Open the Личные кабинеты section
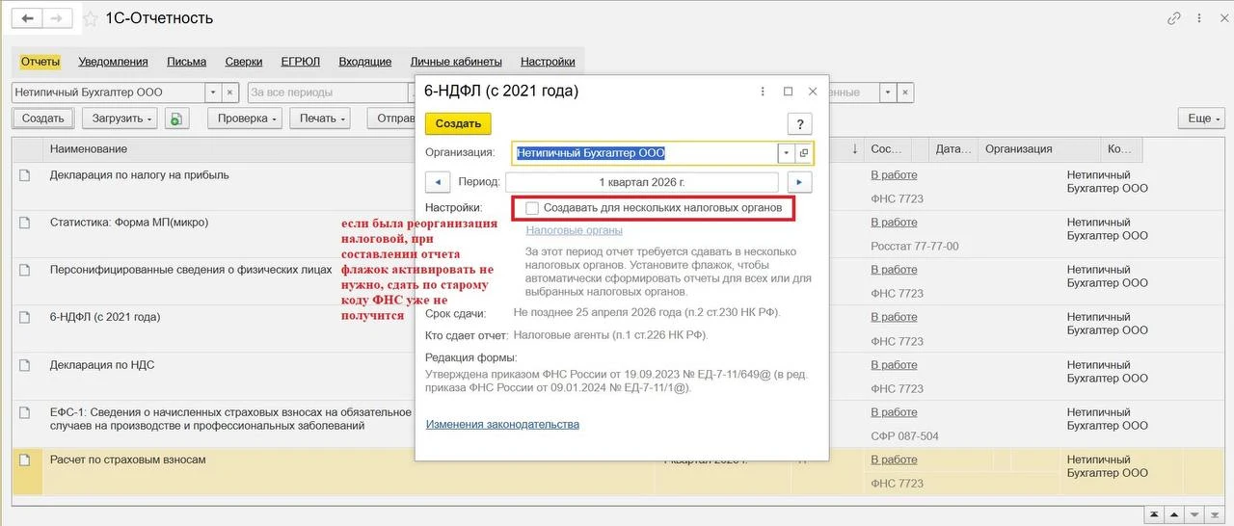The width and height of the screenshot is (1234, 526). pos(456,62)
